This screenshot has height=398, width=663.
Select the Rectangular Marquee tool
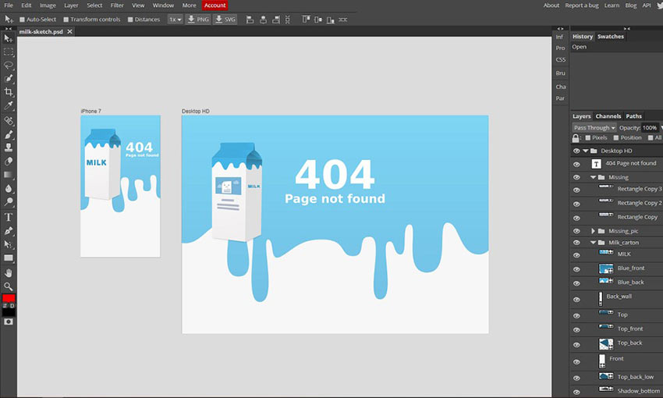point(9,52)
